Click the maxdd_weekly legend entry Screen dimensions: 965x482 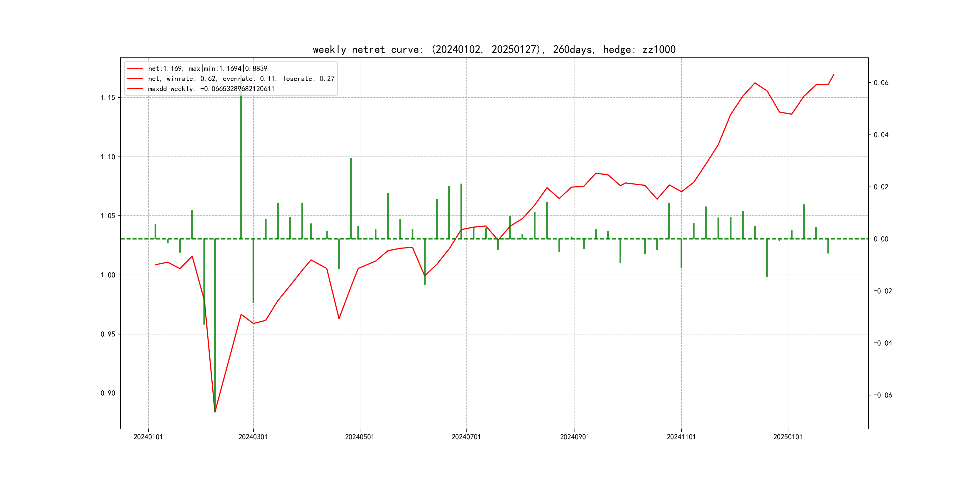(211, 89)
